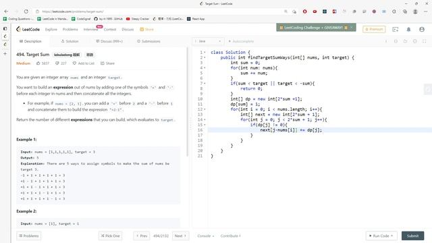The image size is (432, 243).
Task: Open the browser three-dots settings menu
Action: click(426, 11)
